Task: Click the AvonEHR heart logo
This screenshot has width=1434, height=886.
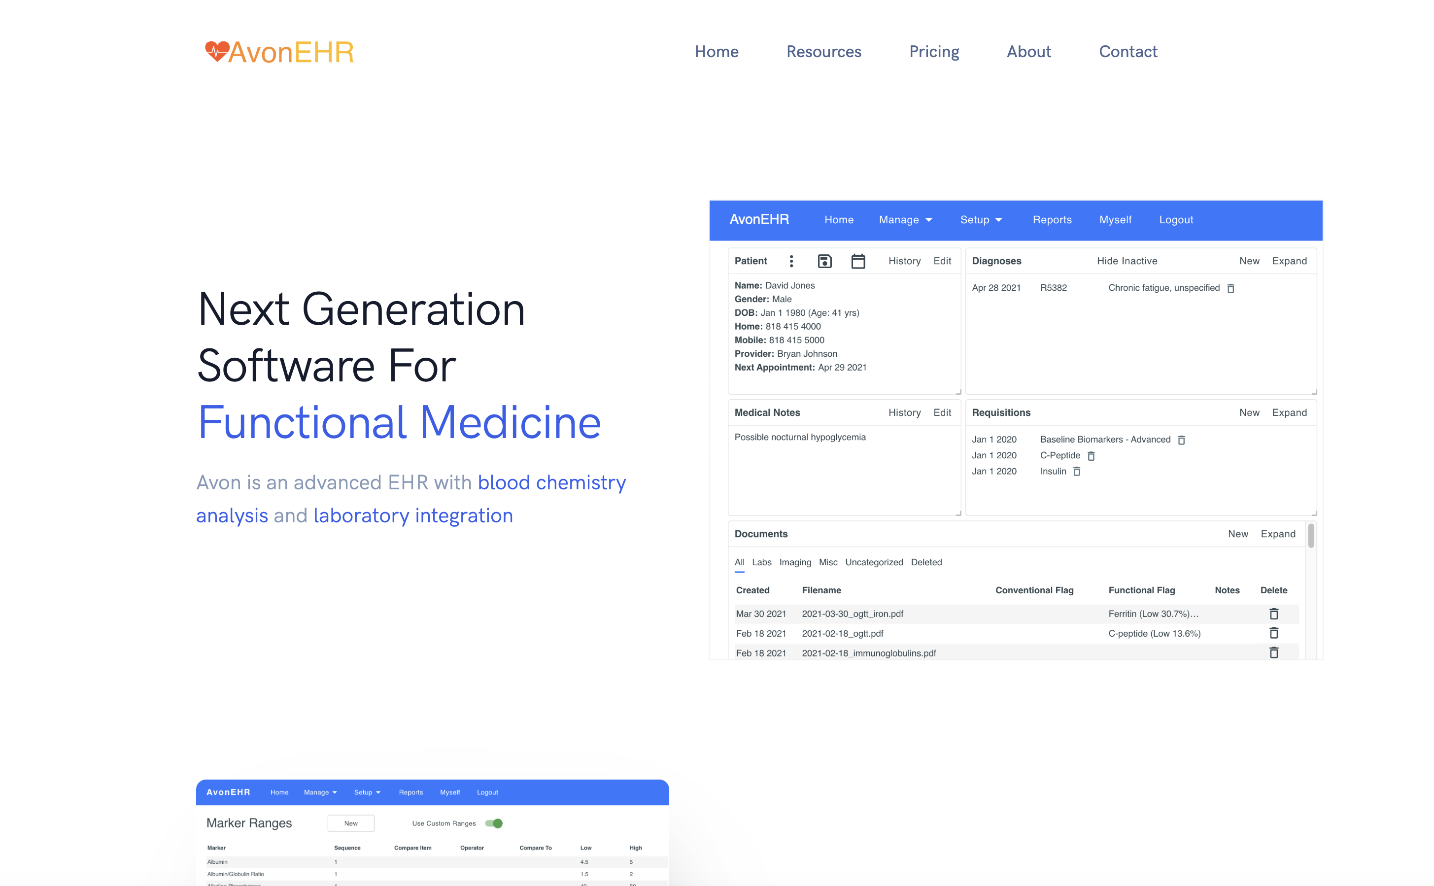Action: [x=217, y=52]
